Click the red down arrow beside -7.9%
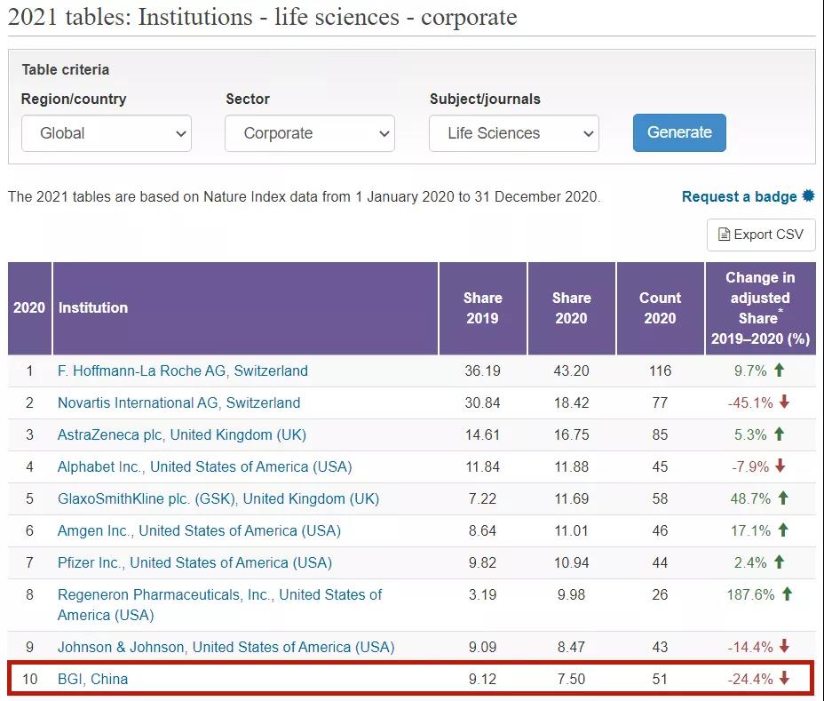Screen dimensions: 824x701 coord(780,466)
